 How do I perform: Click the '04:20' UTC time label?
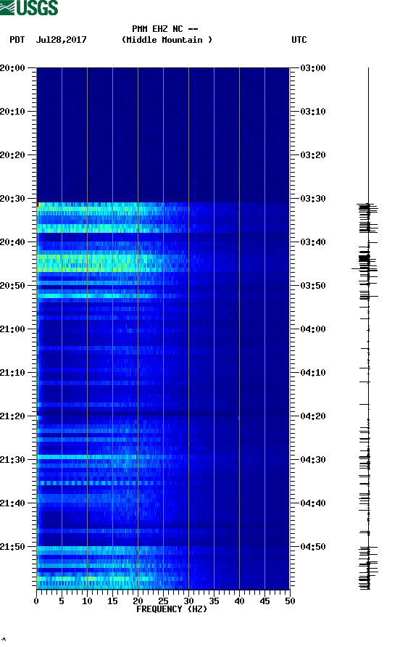coord(313,416)
